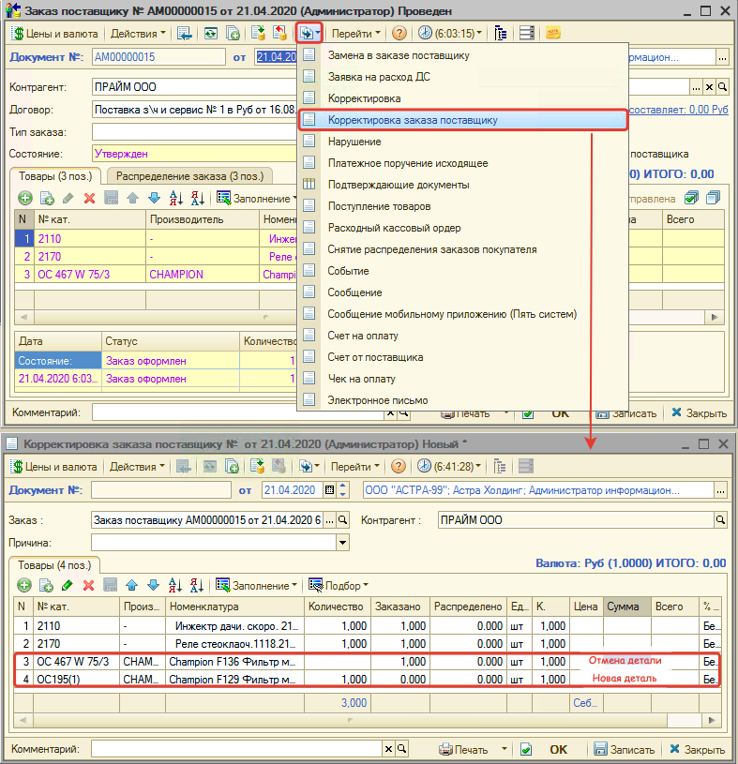Open the 'Подбор' dropdown
The width and height of the screenshot is (738, 764).
(x=339, y=585)
